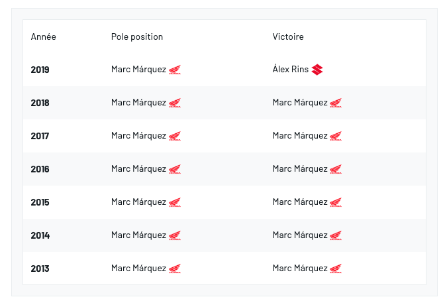Click the Honda logo in 2013 victoire cell

click(336, 269)
